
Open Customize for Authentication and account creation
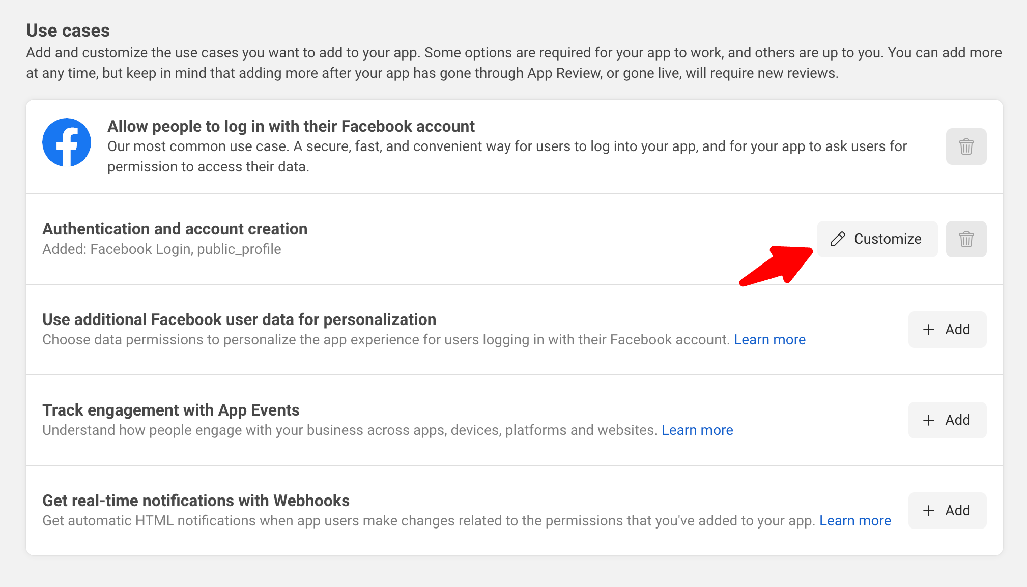(x=877, y=239)
